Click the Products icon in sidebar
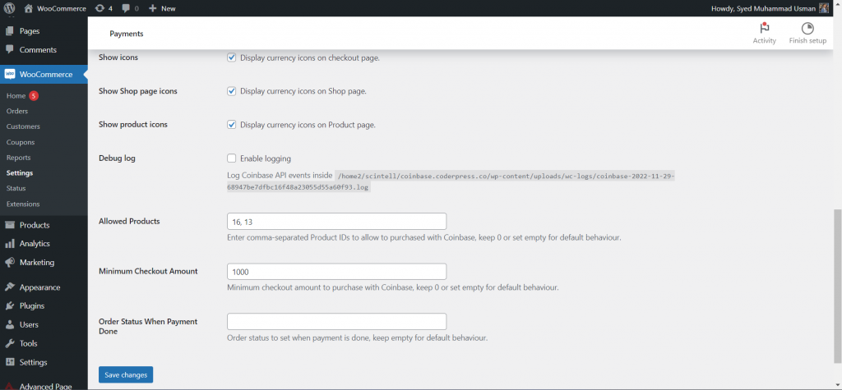Screen dimensions: 842x390 [10, 225]
